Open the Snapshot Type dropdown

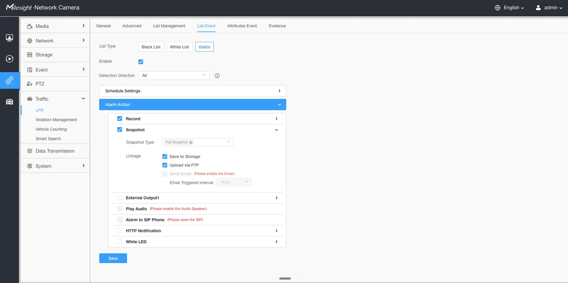198,142
